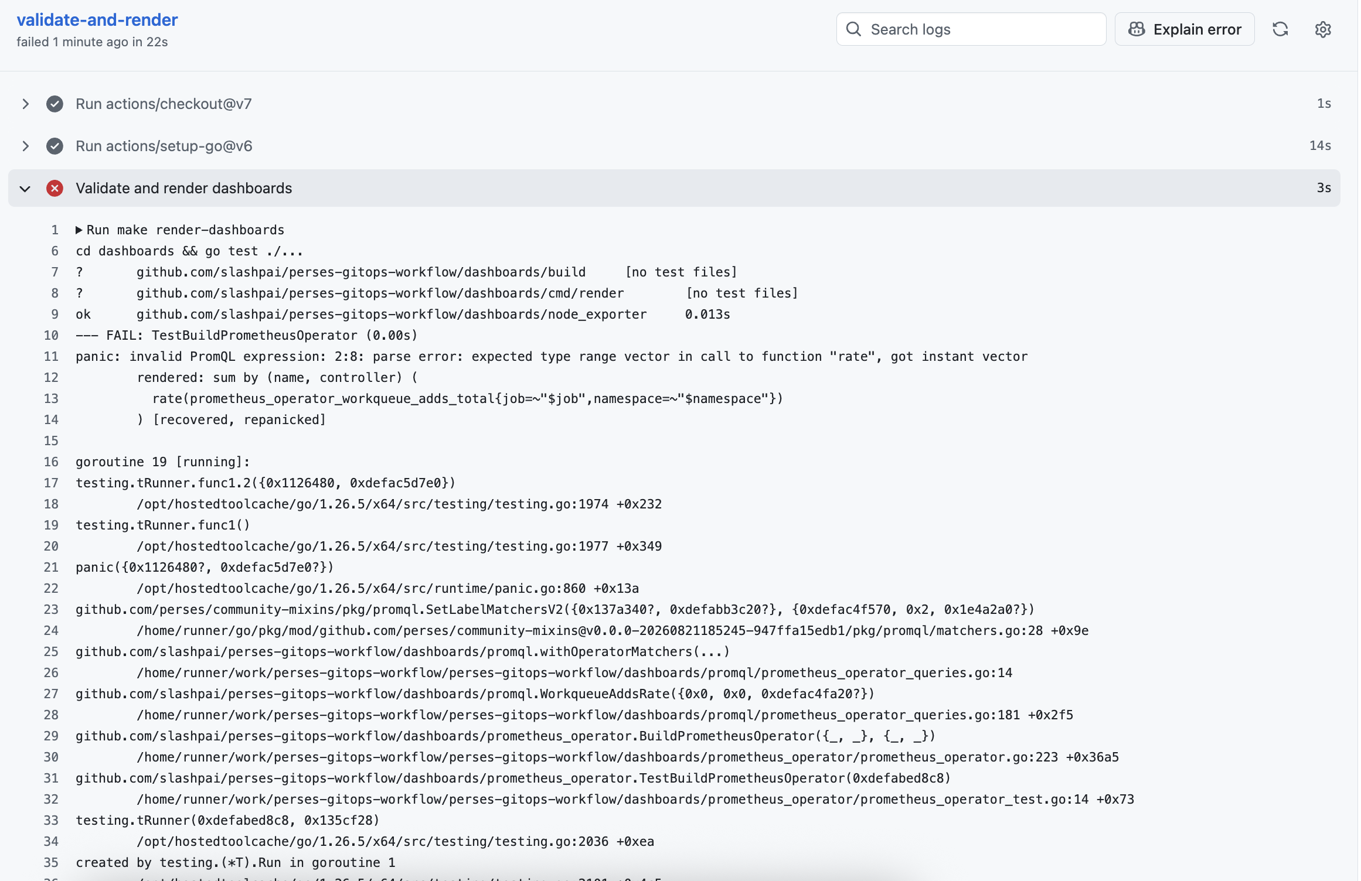Open the validate-and-render job title link

[x=97, y=20]
